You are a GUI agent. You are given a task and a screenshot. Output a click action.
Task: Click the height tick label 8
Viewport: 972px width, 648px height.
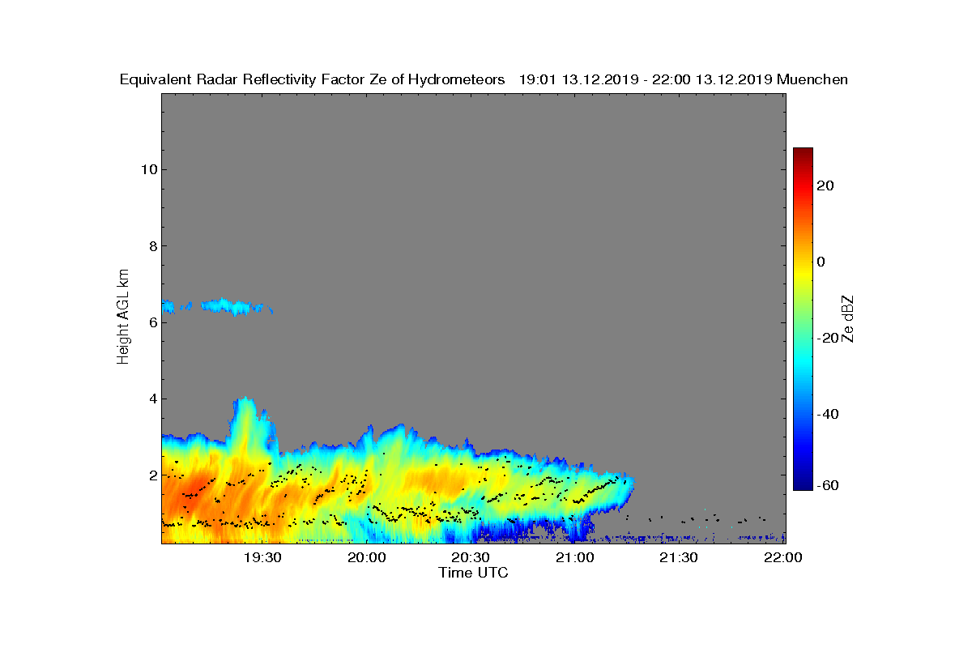[x=152, y=246]
